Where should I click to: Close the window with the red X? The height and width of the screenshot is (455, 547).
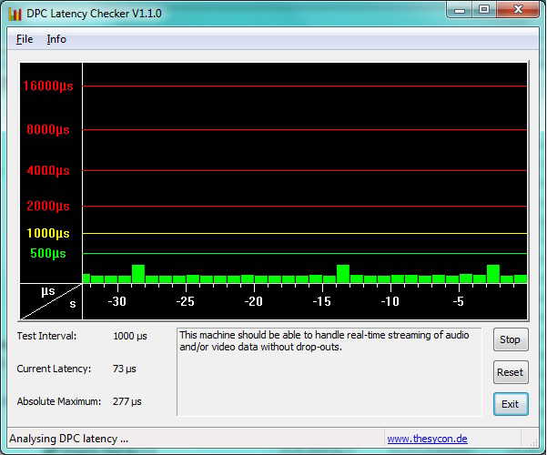(518, 10)
